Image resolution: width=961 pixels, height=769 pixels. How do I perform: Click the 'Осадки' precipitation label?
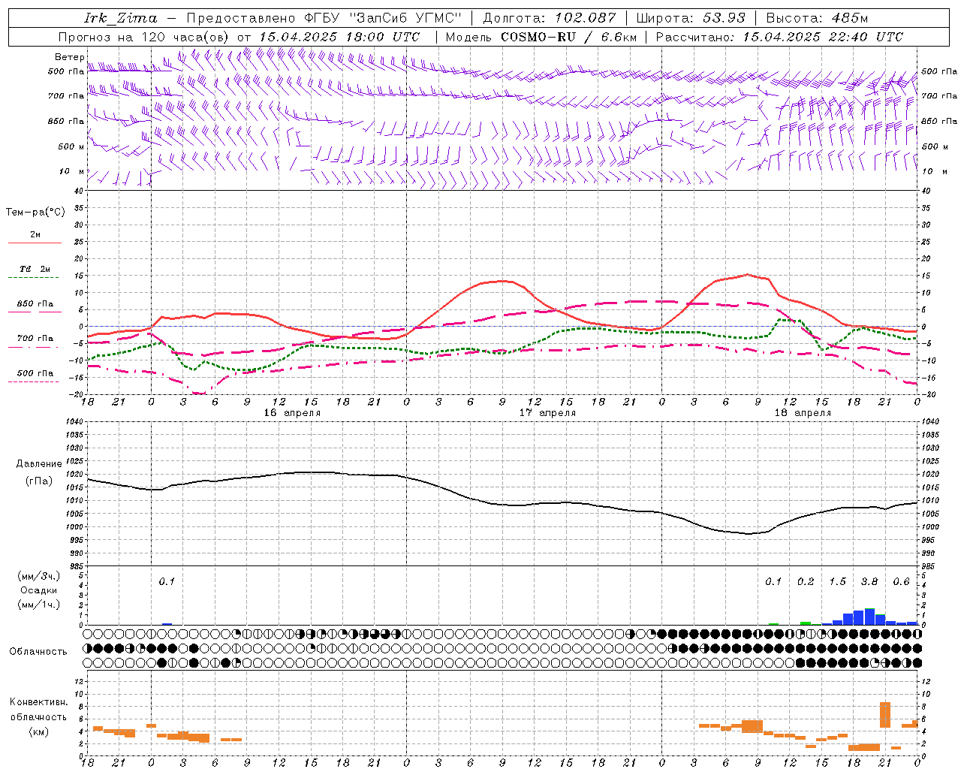click(x=39, y=590)
